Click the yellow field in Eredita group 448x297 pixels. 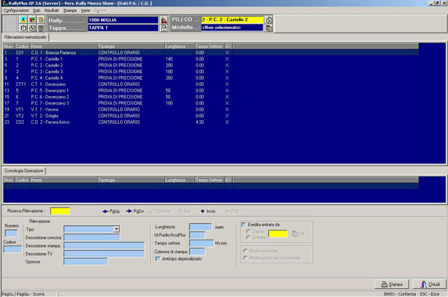(278, 234)
